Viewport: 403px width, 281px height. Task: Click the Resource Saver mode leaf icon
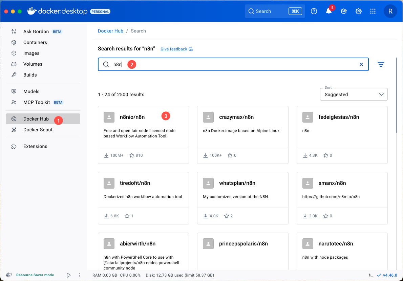(x=9, y=275)
